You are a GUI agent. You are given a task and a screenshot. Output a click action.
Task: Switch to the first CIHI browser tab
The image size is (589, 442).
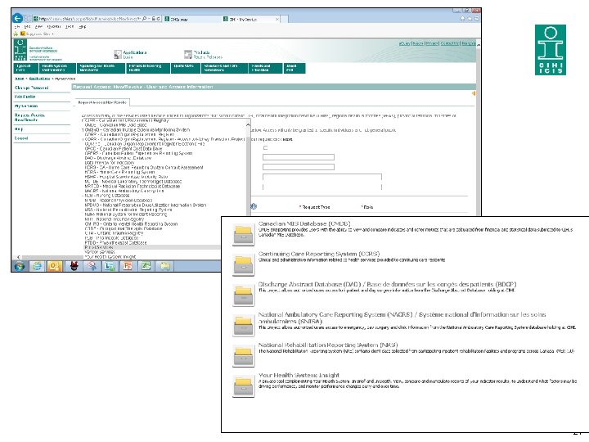pos(191,19)
